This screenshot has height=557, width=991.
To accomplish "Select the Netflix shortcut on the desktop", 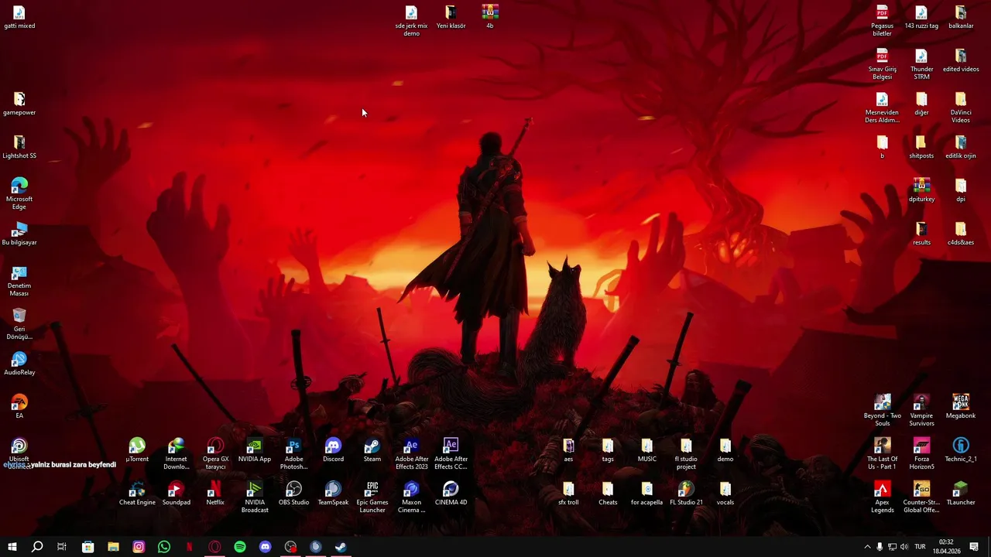I will click(215, 494).
